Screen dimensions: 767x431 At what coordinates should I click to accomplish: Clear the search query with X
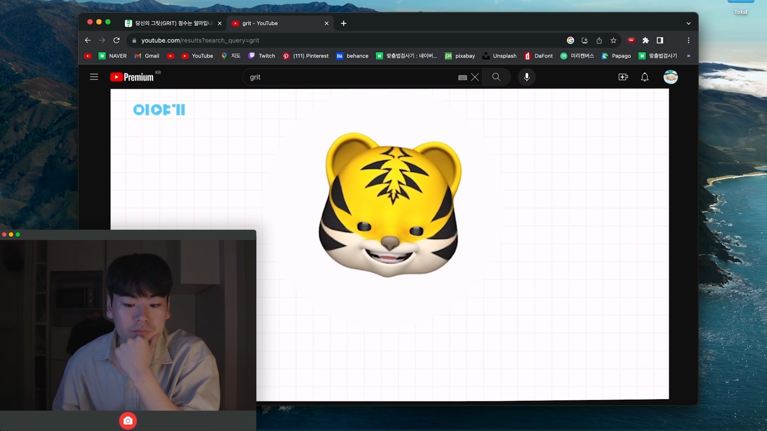point(475,77)
